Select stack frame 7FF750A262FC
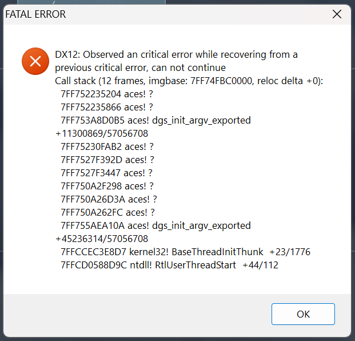 tap(107, 212)
